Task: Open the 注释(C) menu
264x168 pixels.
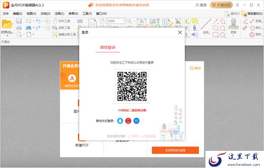Action: click(59, 14)
